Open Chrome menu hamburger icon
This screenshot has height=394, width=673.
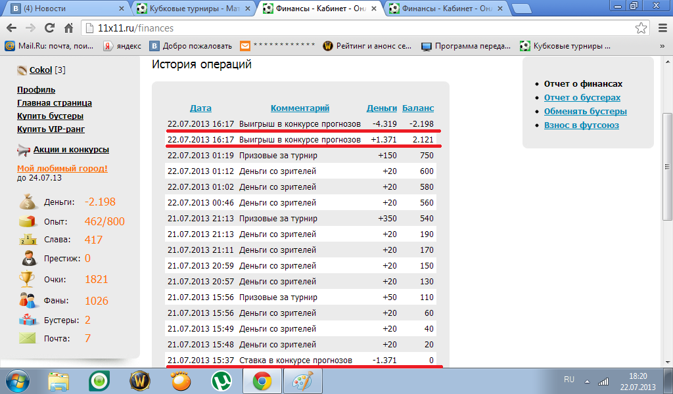point(662,28)
